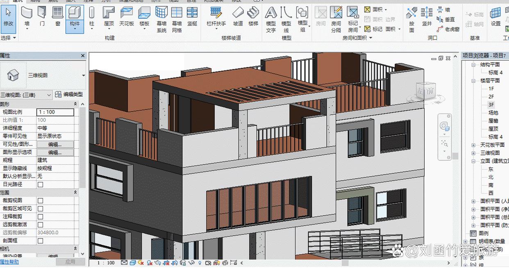Viewport: 509px width, 268px height.
Task: Select the 模型组 model group tool
Action: click(x=303, y=20)
